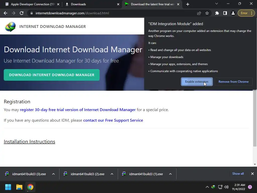Screen dimensions: 257x193
Task: Open the register 30-day free trial link
Action: point(78,110)
